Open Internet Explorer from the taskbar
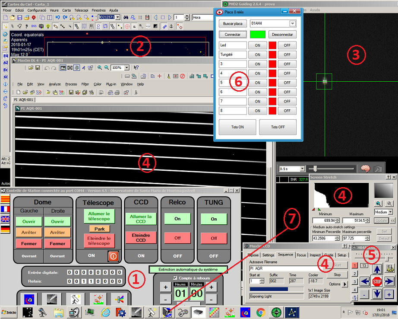Screen dimensions: 398x319 105,313
